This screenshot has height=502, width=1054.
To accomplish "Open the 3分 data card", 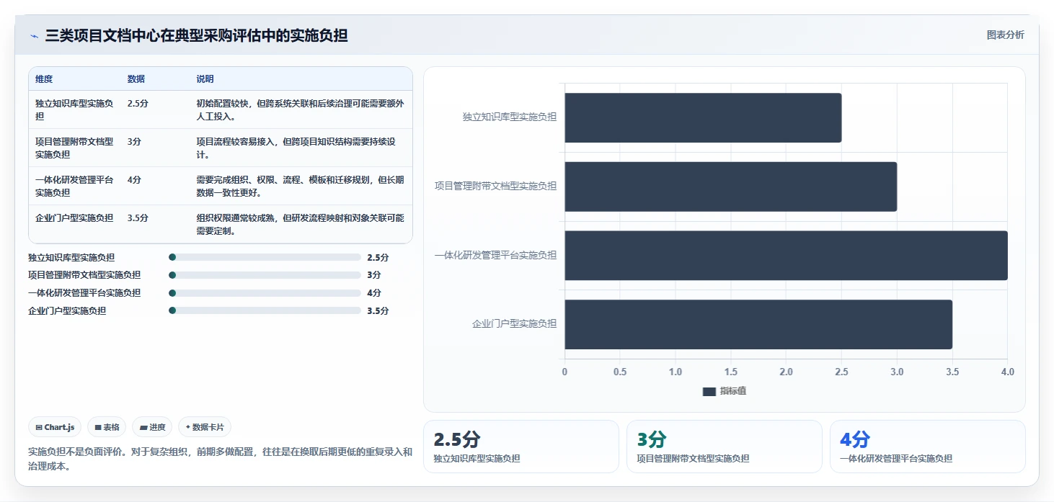I will (x=725, y=447).
